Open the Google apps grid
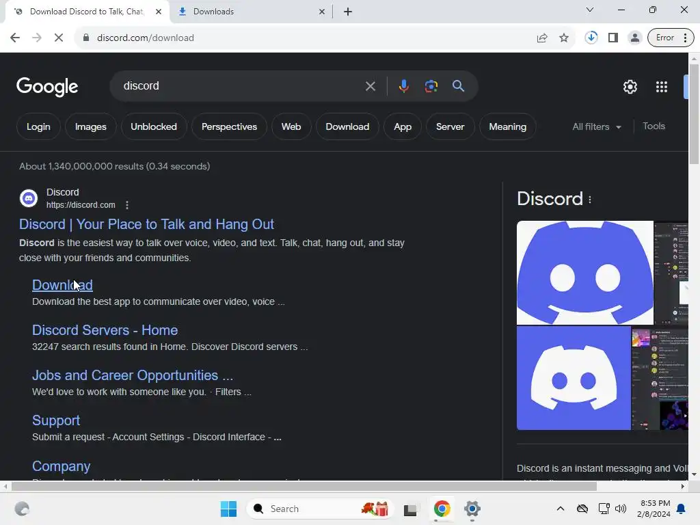 tap(662, 87)
